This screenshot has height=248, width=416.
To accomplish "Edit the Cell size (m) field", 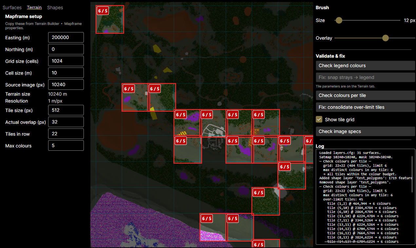I will (x=66, y=73).
